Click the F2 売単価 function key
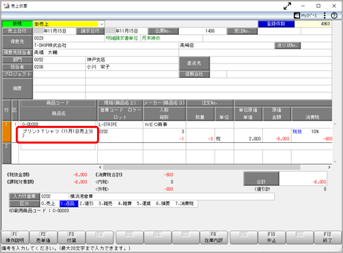Viewport: 343px width, 253px height. tap(43, 237)
